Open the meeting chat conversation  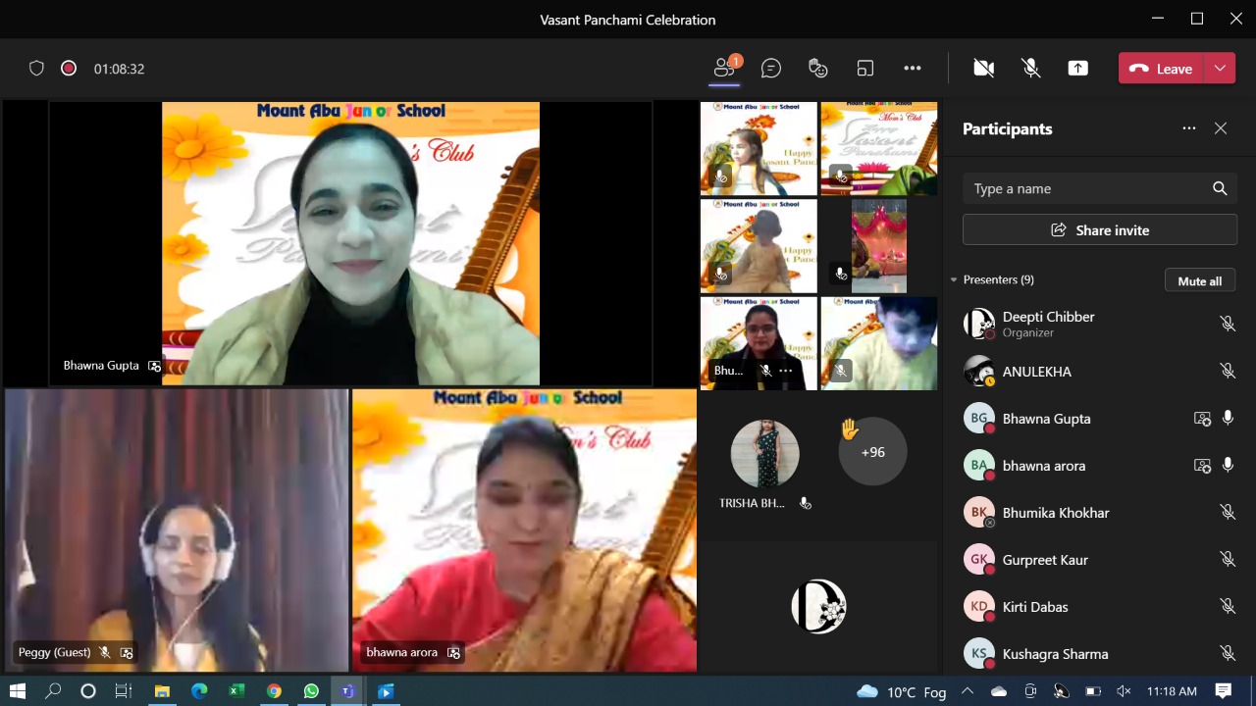(771, 68)
